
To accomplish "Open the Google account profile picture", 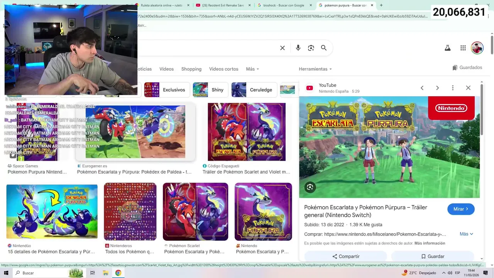I will (477, 48).
